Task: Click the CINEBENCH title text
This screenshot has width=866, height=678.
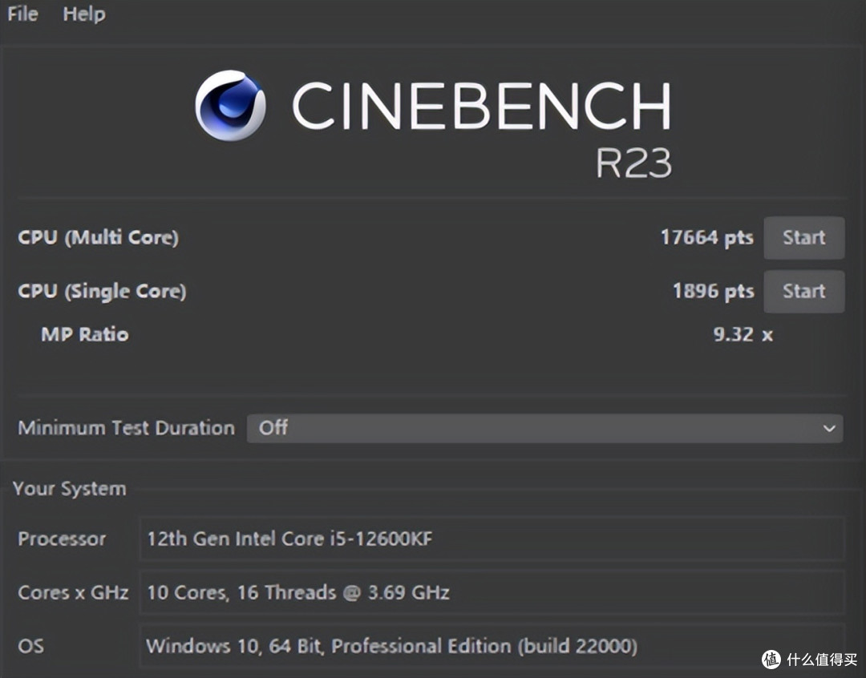Action: pyautogui.click(x=481, y=106)
